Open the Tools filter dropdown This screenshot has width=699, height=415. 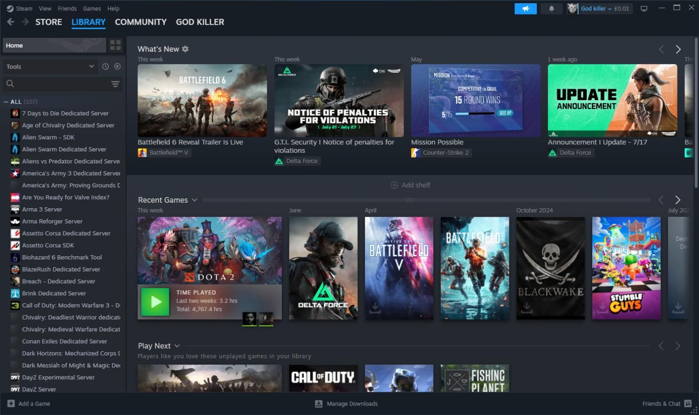click(50, 67)
